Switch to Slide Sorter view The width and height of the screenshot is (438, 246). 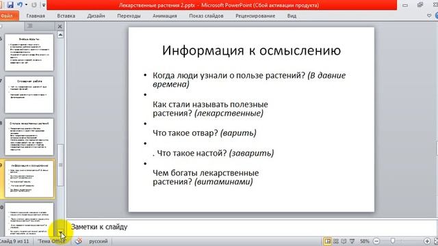(x=336, y=241)
